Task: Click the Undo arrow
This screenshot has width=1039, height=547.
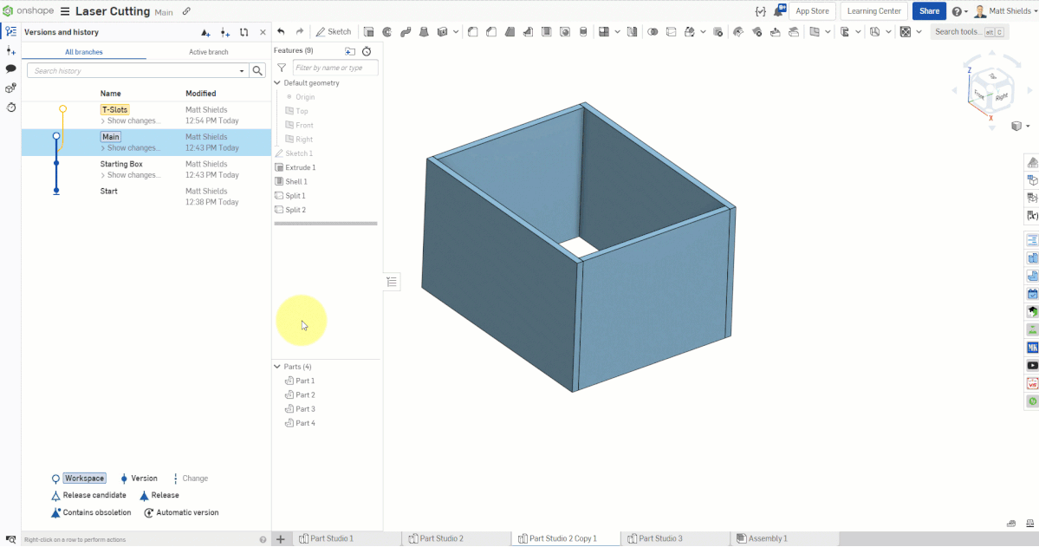Action: [281, 32]
